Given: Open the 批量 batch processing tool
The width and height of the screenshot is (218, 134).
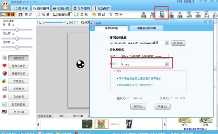Looking at the screenshot, I should (180, 15).
